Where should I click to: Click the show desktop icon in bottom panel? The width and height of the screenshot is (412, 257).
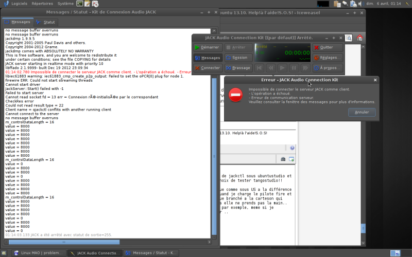4,253
